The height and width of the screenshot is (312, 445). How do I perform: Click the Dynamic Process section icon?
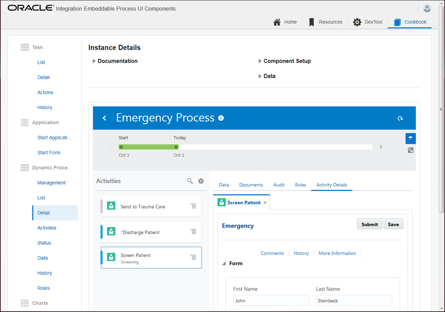click(x=25, y=168)
